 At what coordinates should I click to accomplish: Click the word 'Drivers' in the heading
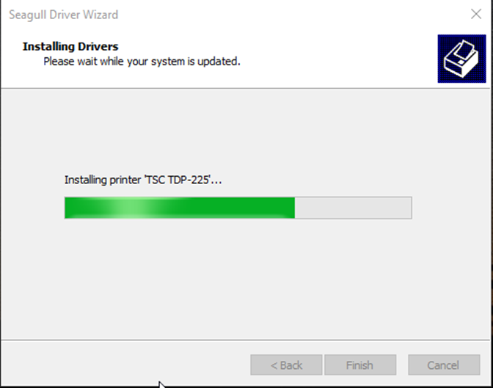click(x=98, y=46)
